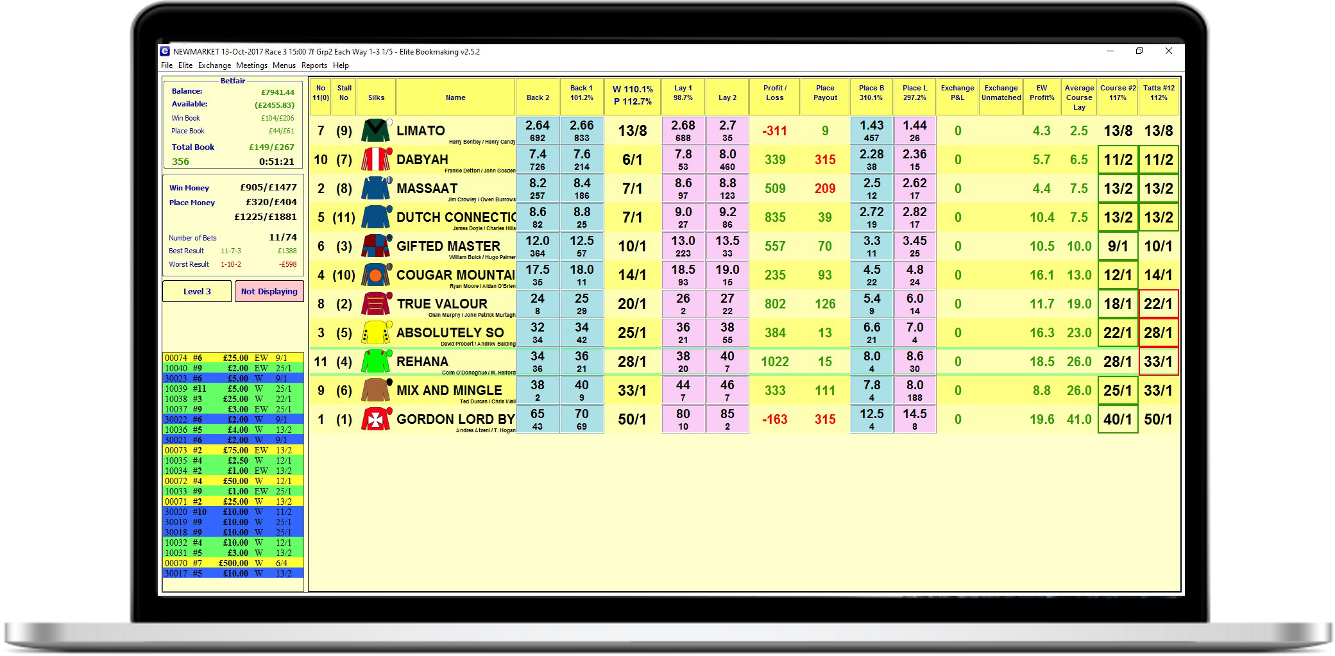Open the Exchange menu
Image resolution: width=1335 pixels, height=656 pixels.
[214, 65]
